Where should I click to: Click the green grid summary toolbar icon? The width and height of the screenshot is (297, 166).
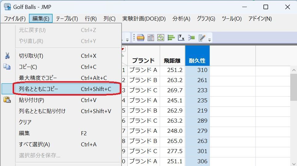pyautogui.click(x=161, y=38)
